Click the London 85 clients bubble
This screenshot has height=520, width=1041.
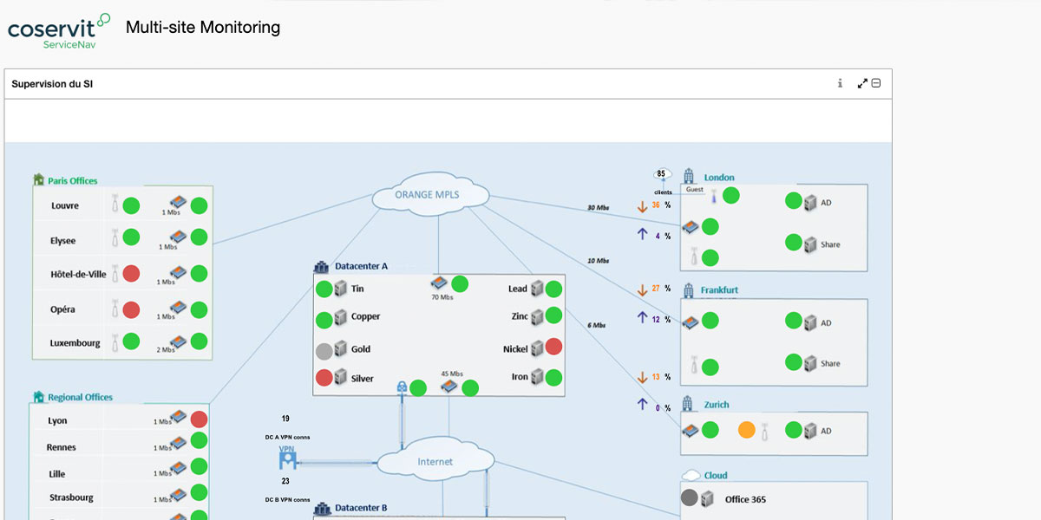coord(664,174)
